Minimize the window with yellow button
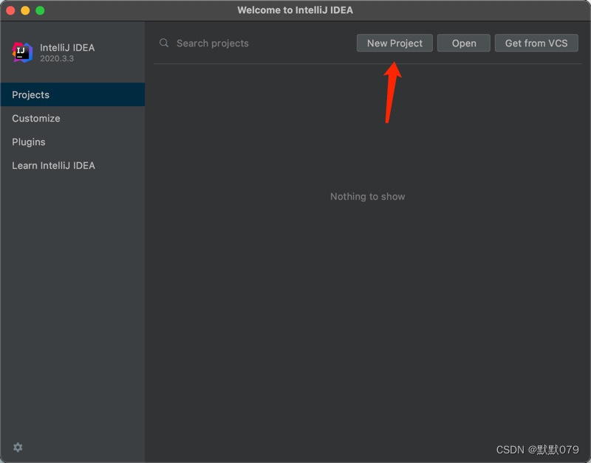Image resolution: width=591 pixels, height=463 pixels. (x=25, y=10)
